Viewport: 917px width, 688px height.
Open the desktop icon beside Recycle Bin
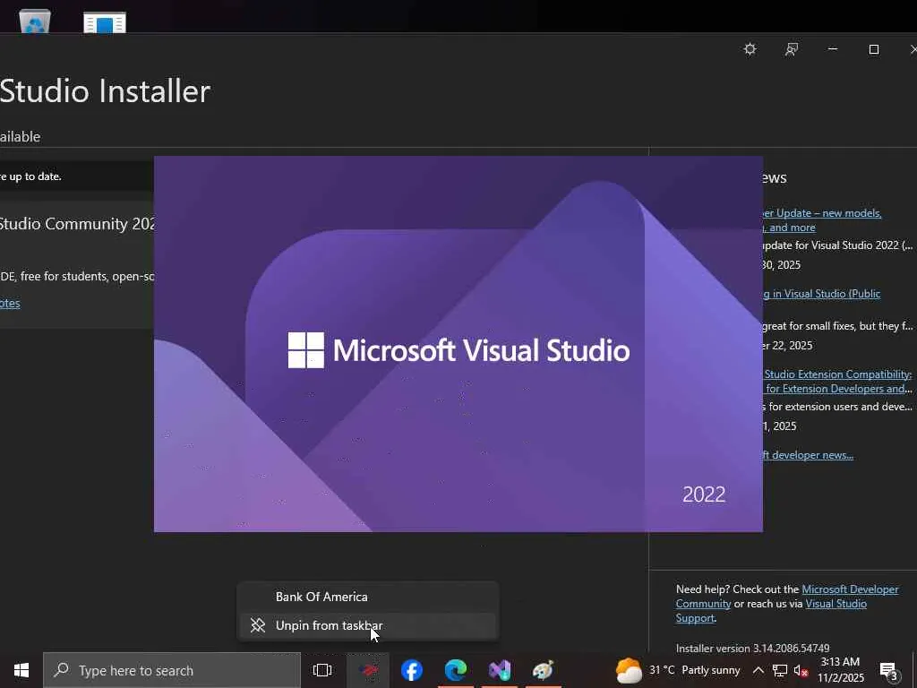[105, 22]
